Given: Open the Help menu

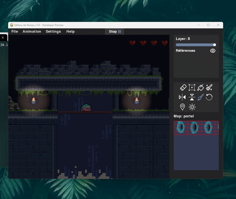Looking at the screenshot, I should point(71,32).
